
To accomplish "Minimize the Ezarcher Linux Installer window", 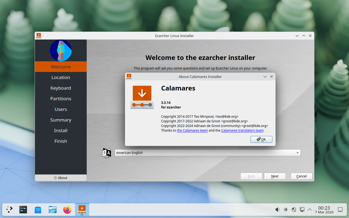I will (x=297, y=36).
